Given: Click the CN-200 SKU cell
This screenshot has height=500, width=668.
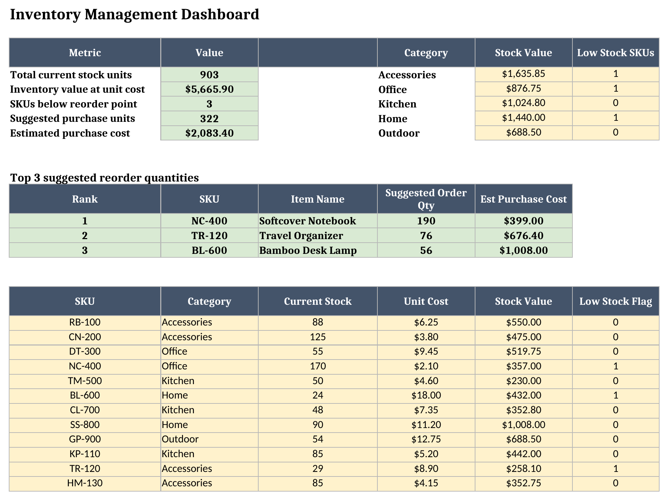Looking at the screenshot, I should (x=85, y=337).
